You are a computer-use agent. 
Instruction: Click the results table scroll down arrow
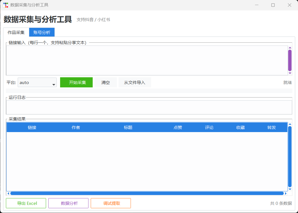pyautogui.click(x=290, y=189)
